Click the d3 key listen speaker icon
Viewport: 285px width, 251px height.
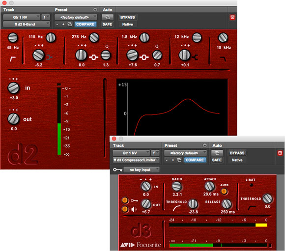pos(134,209)
